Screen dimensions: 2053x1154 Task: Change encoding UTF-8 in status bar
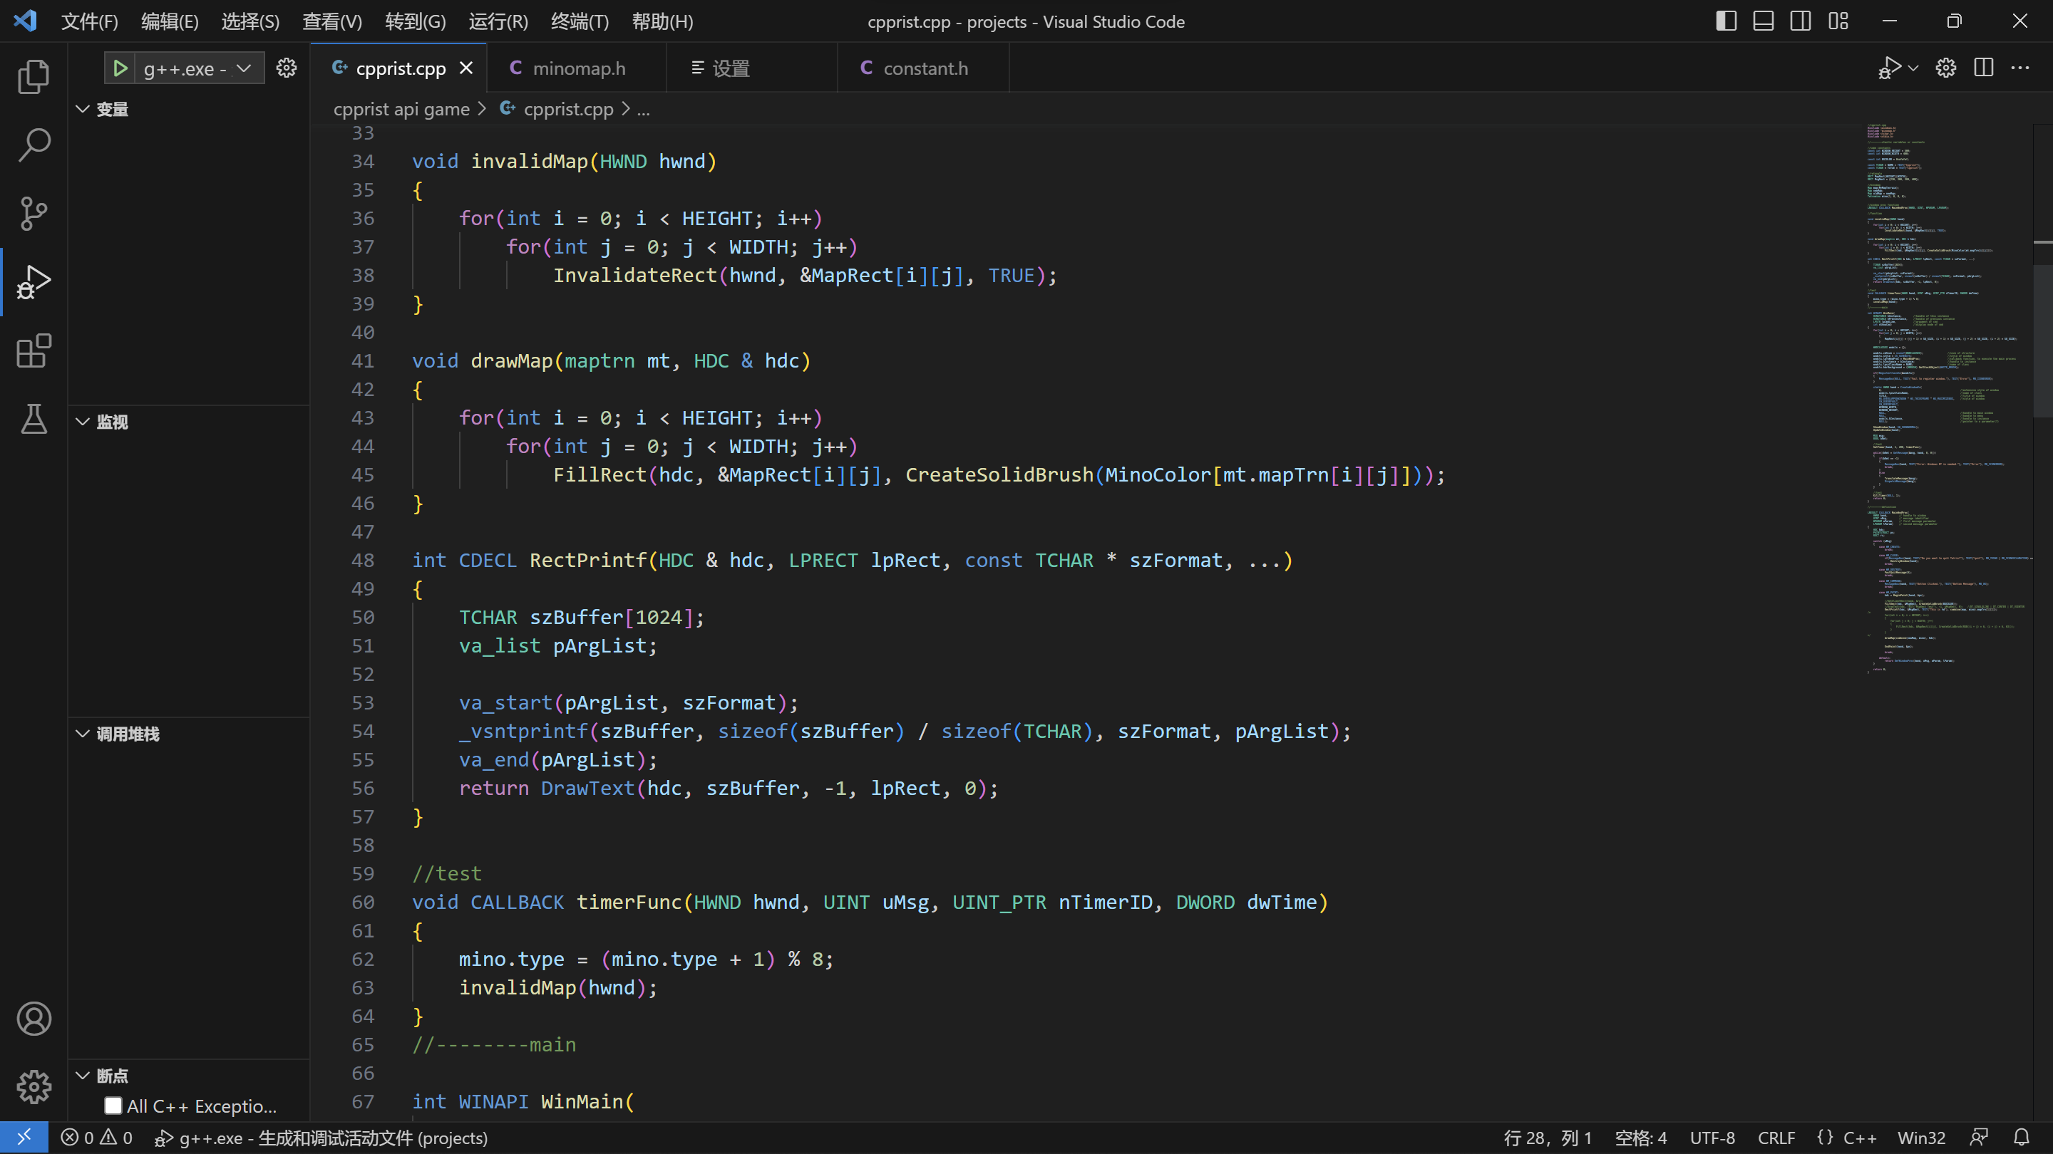click(1712, 1138)
